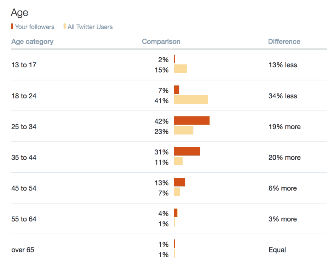
Task: Click the orange 'Your followers' legend swatch
Action: click(12, 27)
